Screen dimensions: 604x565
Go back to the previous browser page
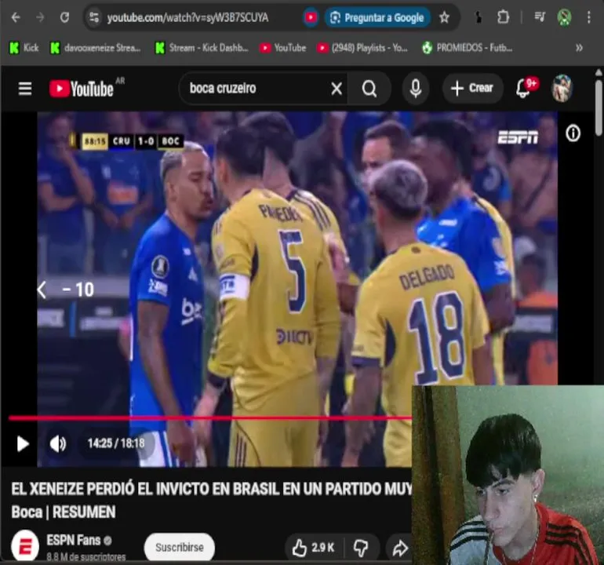[16, 17]
